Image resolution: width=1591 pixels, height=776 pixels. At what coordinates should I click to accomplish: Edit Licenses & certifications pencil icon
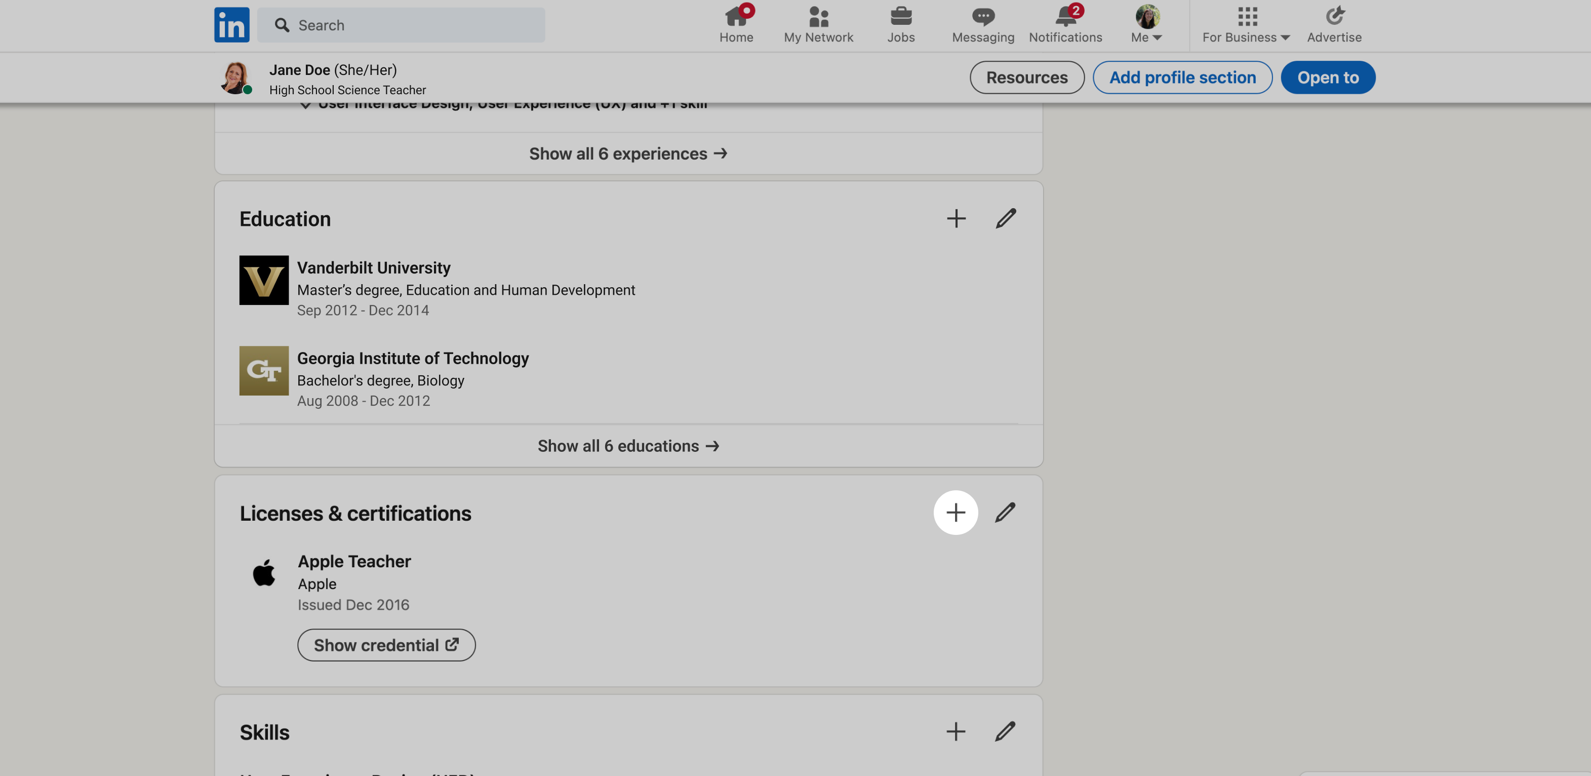coord(1005,513)
